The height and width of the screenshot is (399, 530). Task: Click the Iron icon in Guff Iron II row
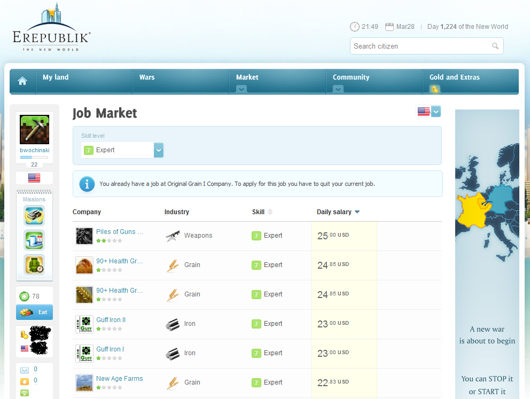click(173, 324)
